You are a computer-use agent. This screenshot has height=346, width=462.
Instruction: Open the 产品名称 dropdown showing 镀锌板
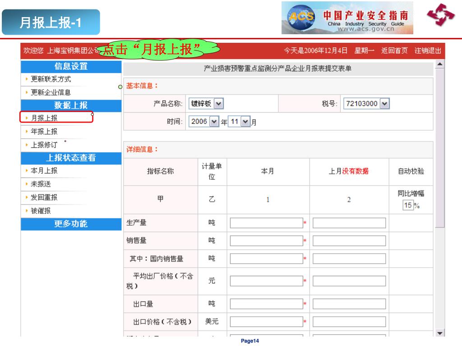coord(206,104)
